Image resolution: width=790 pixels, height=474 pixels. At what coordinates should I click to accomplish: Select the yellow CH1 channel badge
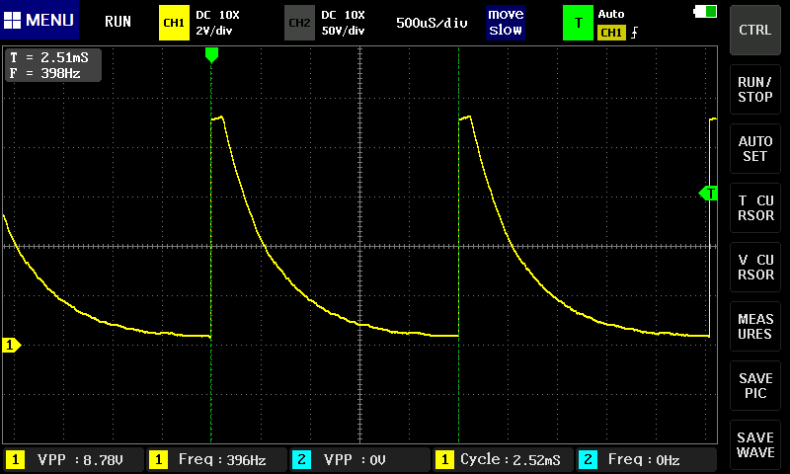click(x=174, y=23)
